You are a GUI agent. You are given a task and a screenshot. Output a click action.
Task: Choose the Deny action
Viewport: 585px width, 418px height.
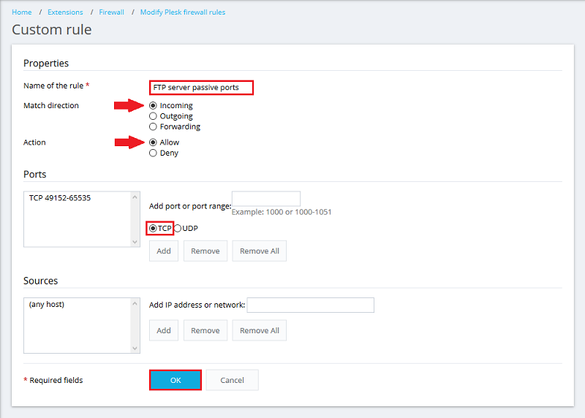153,153
